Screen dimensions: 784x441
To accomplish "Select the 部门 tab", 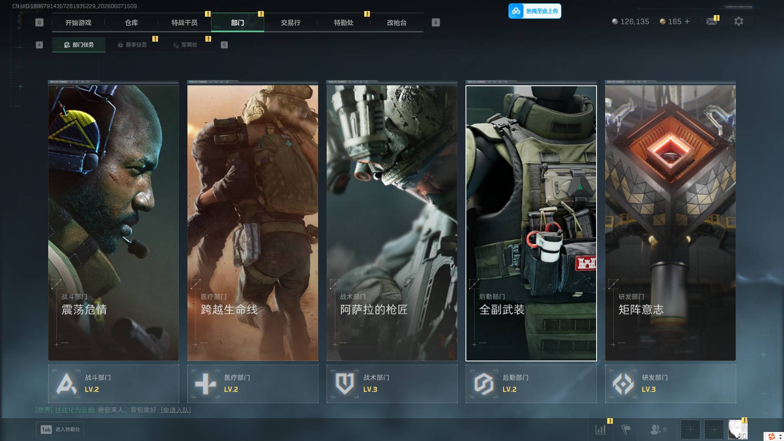I will point(238,23).
